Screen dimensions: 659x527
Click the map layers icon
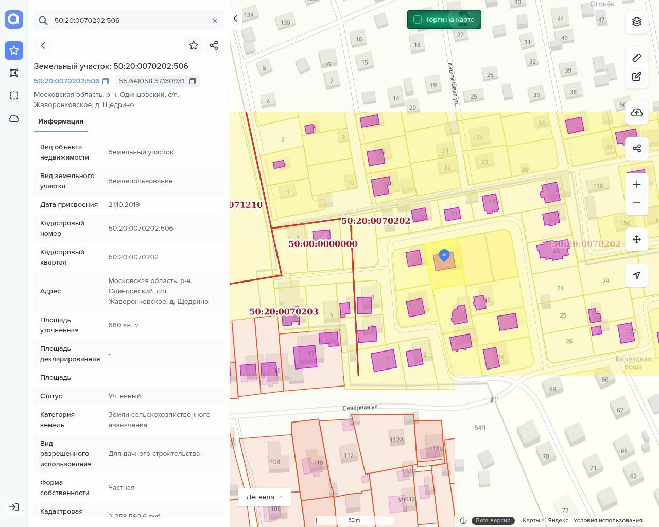637,22
